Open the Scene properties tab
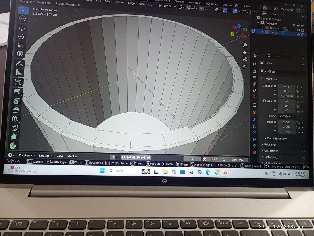 pyautogui.click(x=255, y=90)
